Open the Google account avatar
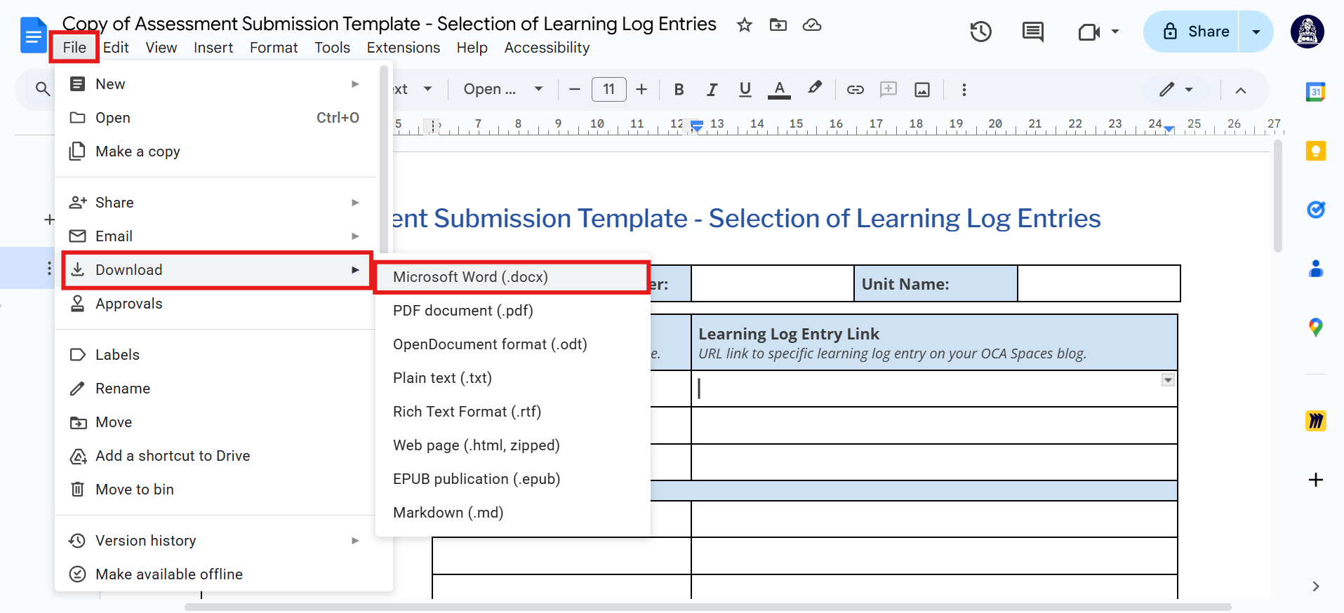 click(x=1308, y=32)
